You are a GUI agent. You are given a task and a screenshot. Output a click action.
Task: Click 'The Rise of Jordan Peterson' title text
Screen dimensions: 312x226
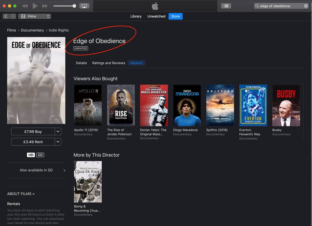119,132
